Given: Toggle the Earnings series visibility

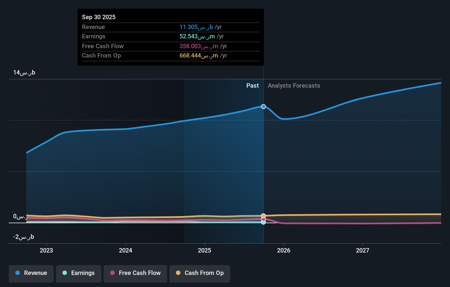Looking at the screenshot, I should [x=78, y=273].
